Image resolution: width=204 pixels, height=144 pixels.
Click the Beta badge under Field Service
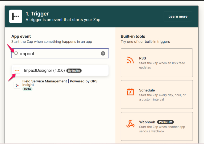27,89
